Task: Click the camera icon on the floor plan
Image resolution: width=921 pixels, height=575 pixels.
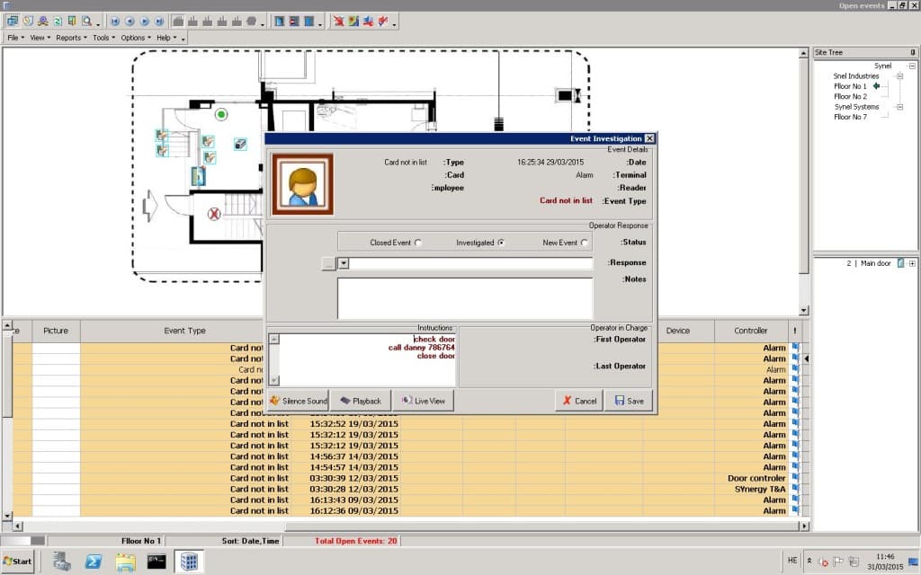Action: [x=240, y=144]
